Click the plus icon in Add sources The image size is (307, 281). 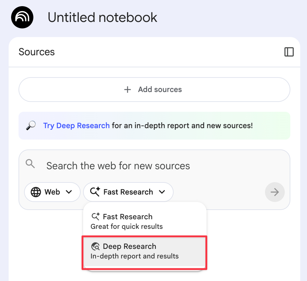tap(127, 90)
